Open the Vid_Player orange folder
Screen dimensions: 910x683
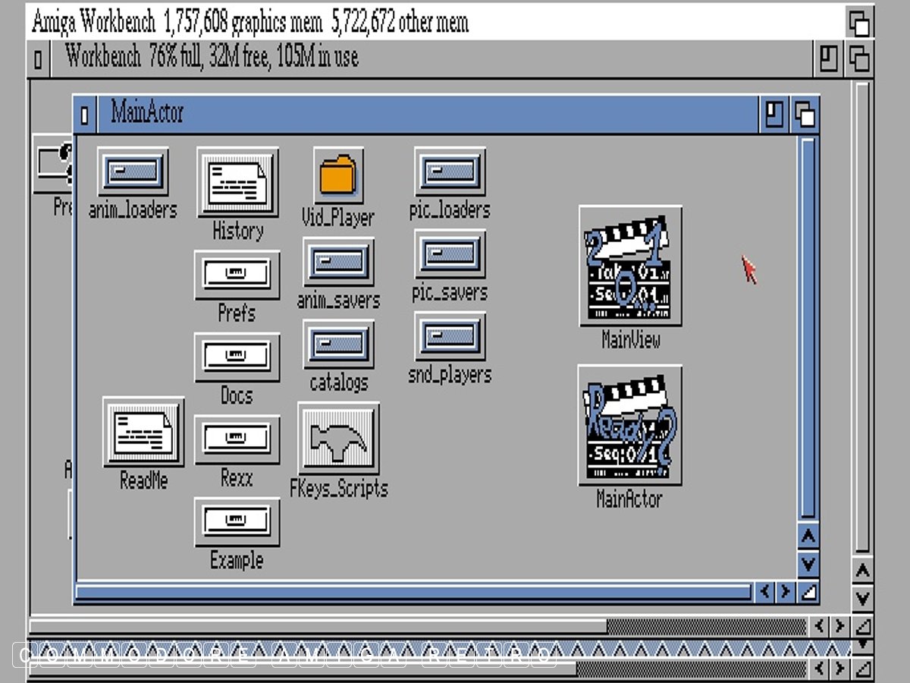click(338, 176)
